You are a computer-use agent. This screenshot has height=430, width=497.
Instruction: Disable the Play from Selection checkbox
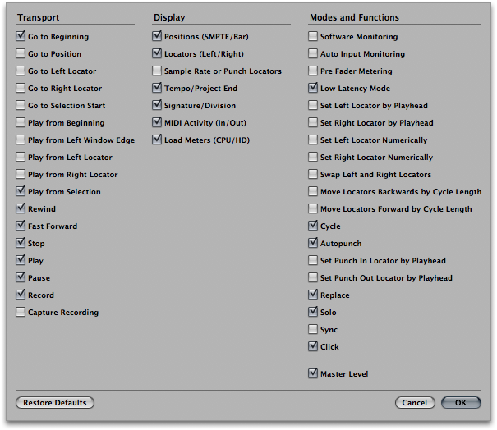coord(21,191)
